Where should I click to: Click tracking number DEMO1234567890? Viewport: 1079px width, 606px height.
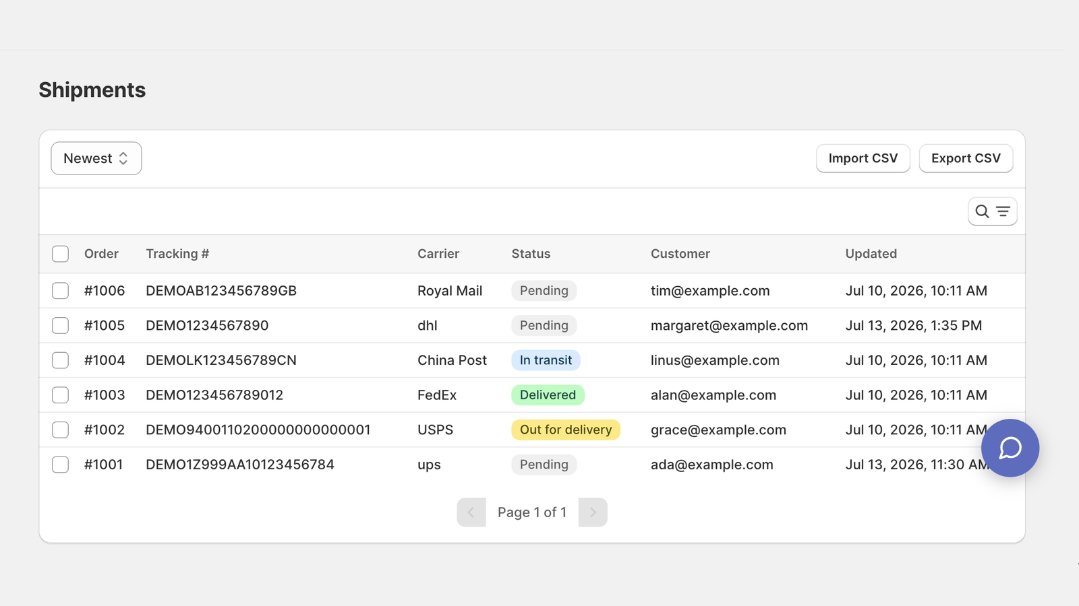(x=207, y=325)
